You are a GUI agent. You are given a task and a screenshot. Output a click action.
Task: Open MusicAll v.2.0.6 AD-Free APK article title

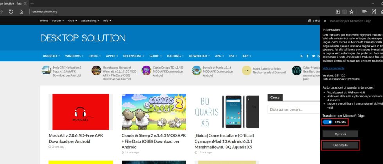click(x=76, y=138)
